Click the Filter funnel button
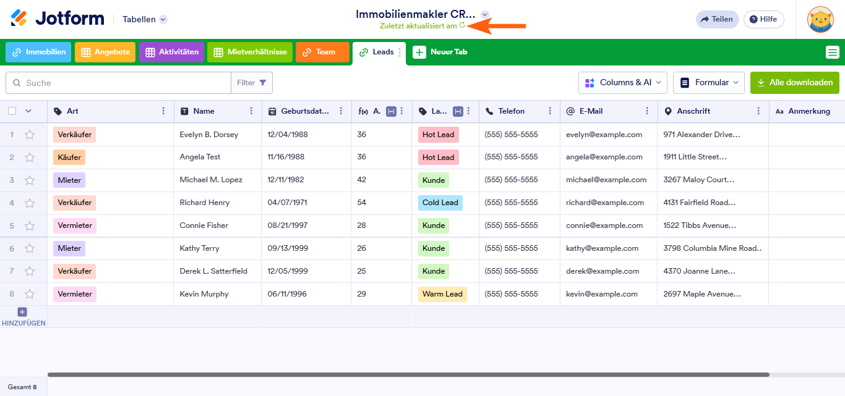Screen dimensions: 845x396 point(252,83)
